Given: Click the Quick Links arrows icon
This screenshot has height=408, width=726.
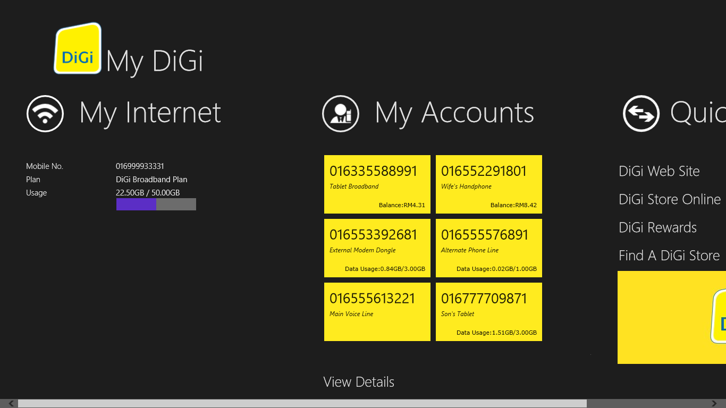Looking at the screenshot, I should point(641,113).
